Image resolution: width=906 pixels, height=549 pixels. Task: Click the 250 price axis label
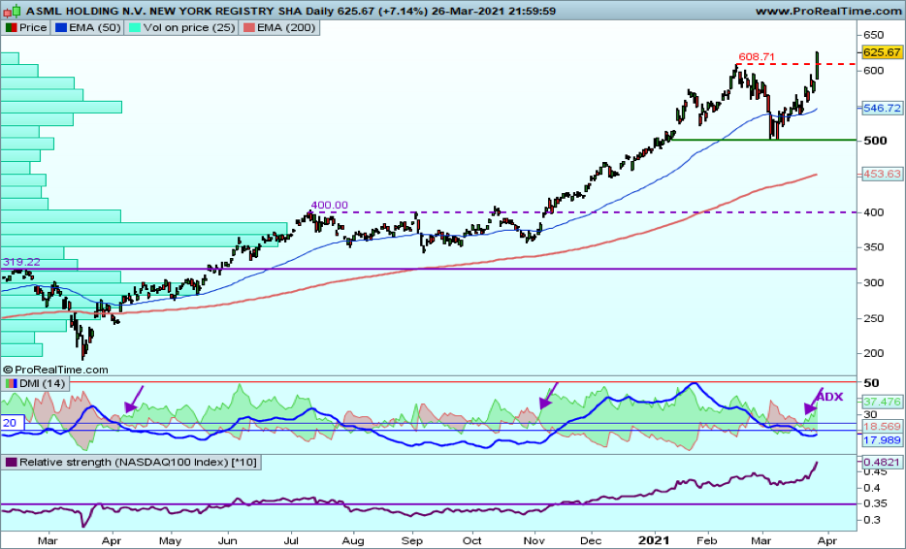(x=873, y=318)
